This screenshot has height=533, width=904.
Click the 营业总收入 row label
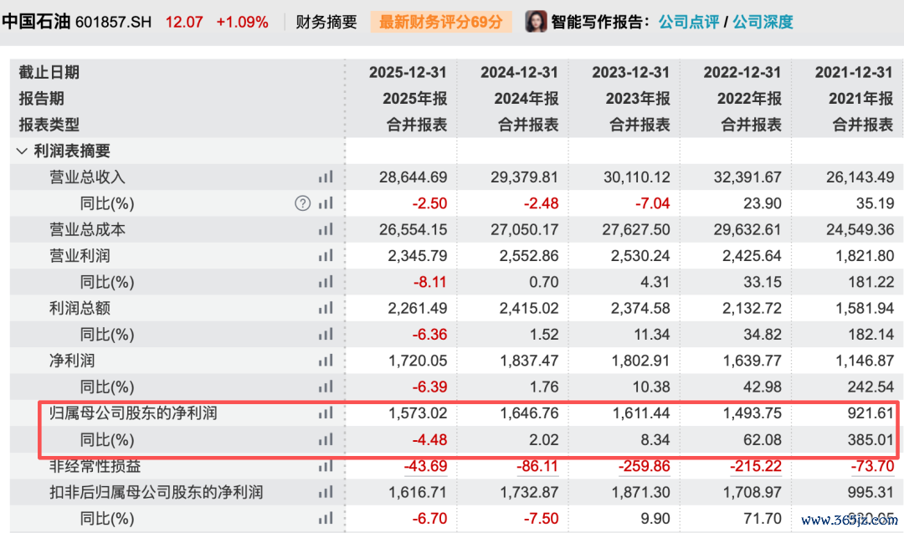point(87,177)
